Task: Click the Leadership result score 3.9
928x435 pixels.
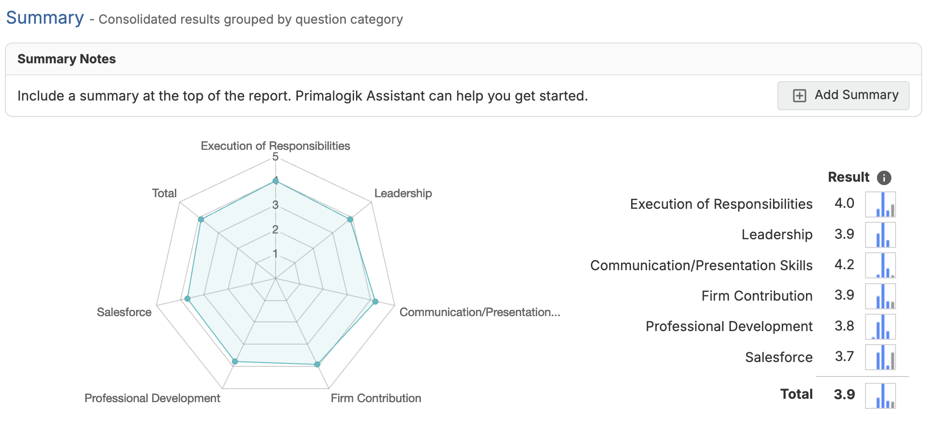Action: click(x=844, y=234)
